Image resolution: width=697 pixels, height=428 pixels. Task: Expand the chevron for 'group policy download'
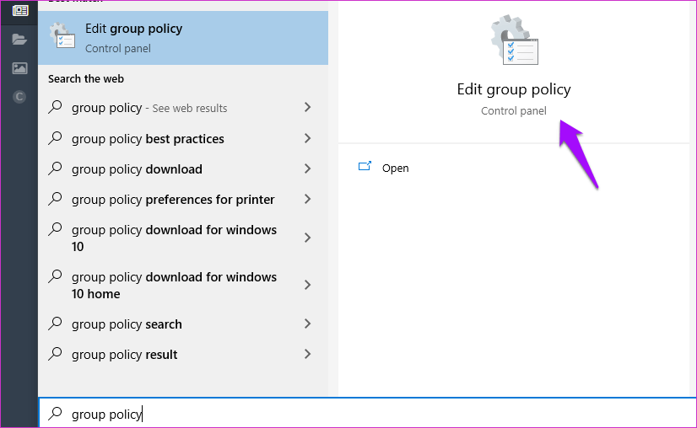coord(307,169)
